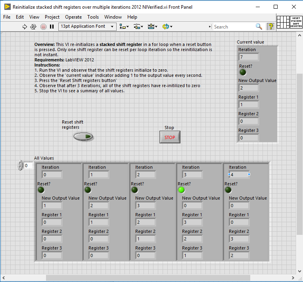Click the lit Reset? LED for iteration 3
Viewport: 303px width, 282px height.
point(182,190)
